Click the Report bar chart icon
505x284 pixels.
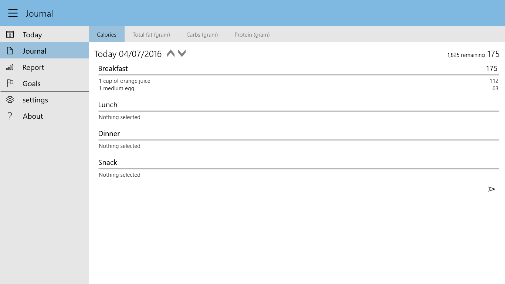click(10, 67)
